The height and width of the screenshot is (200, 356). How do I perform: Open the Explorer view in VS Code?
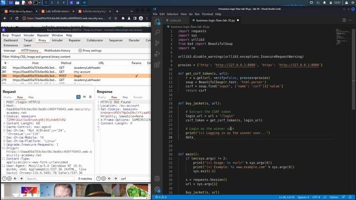coord(157,22)
